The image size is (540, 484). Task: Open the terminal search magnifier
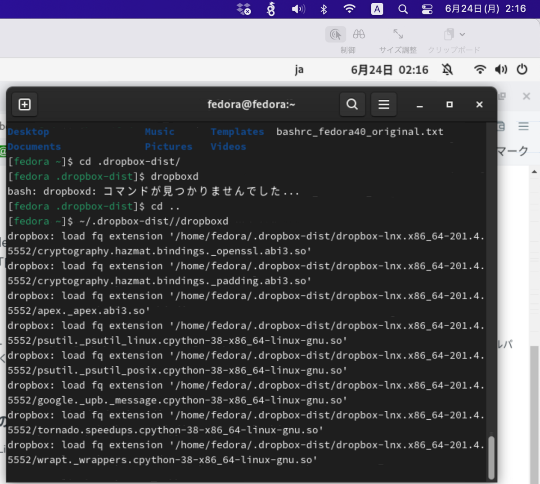(352, 104)
